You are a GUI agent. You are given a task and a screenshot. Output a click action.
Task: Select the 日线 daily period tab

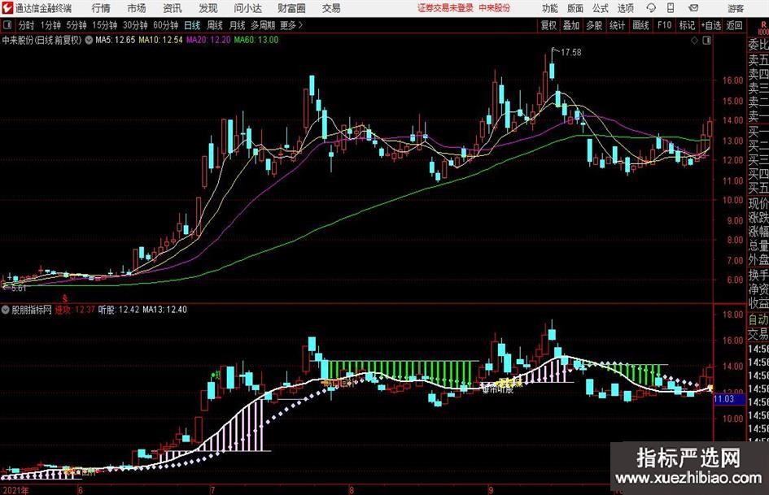[192, 25]
